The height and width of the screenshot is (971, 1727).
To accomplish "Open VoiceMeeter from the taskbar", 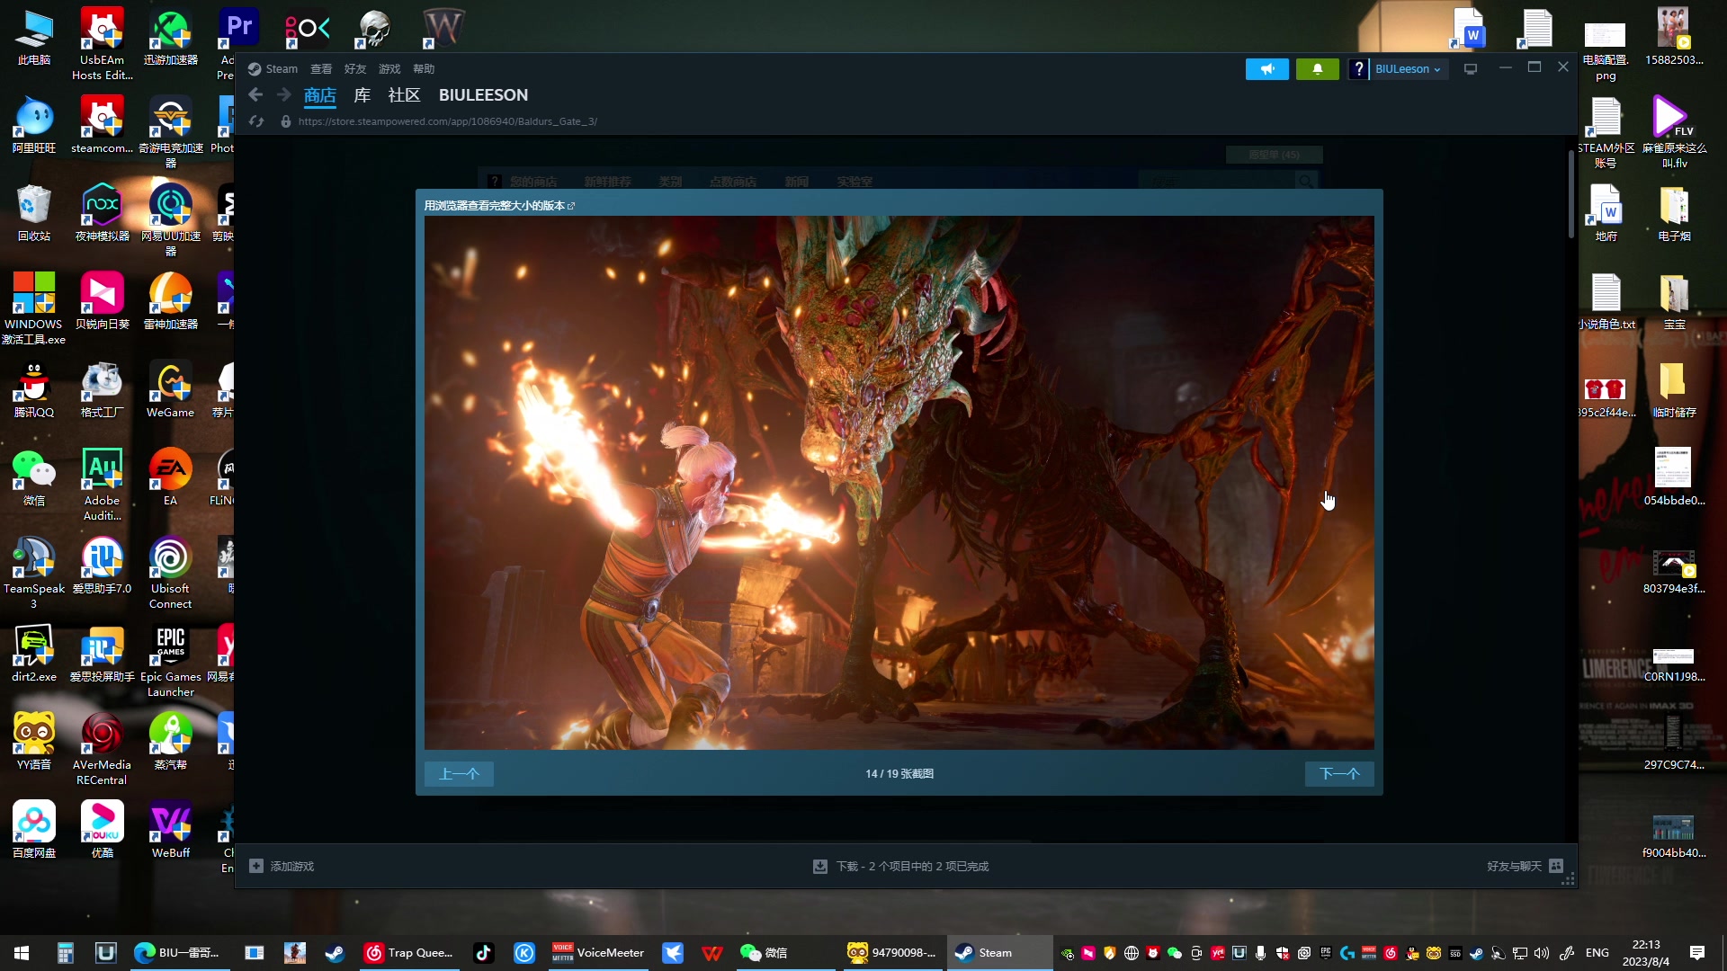I will (x=598, y=953).
